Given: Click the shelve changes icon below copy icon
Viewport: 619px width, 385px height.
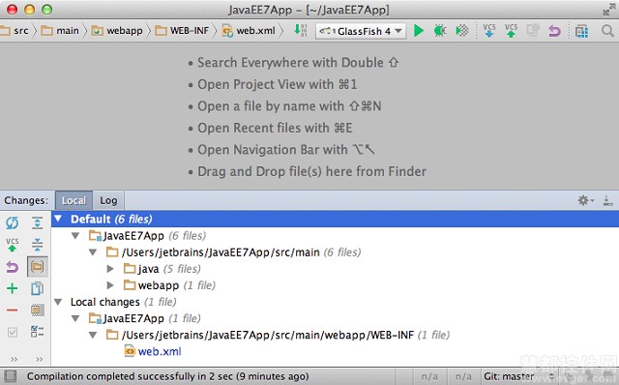Looking at the screenshot, I should click(37, 310).
